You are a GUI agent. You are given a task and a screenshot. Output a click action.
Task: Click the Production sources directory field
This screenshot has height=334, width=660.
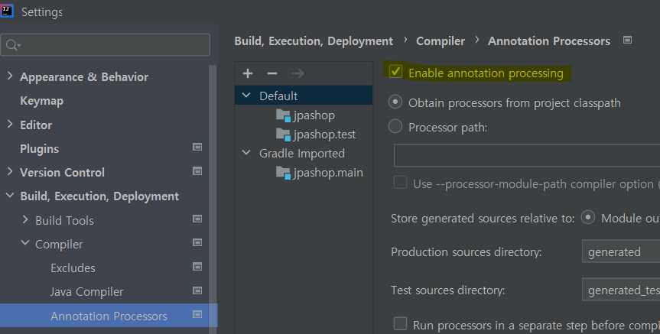[619, 251]
